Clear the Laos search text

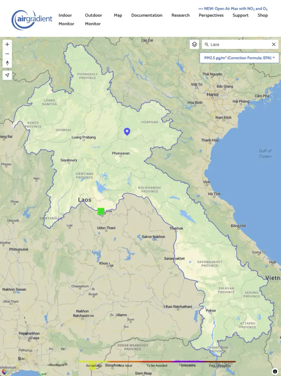pyautogui.click(x=274, y=45)
